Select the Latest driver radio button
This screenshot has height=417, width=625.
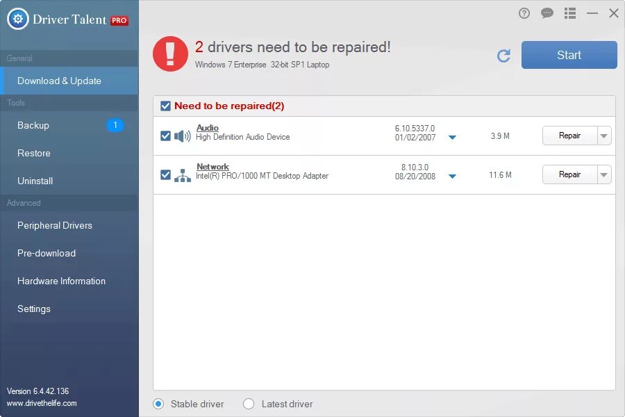click(249, 404)
